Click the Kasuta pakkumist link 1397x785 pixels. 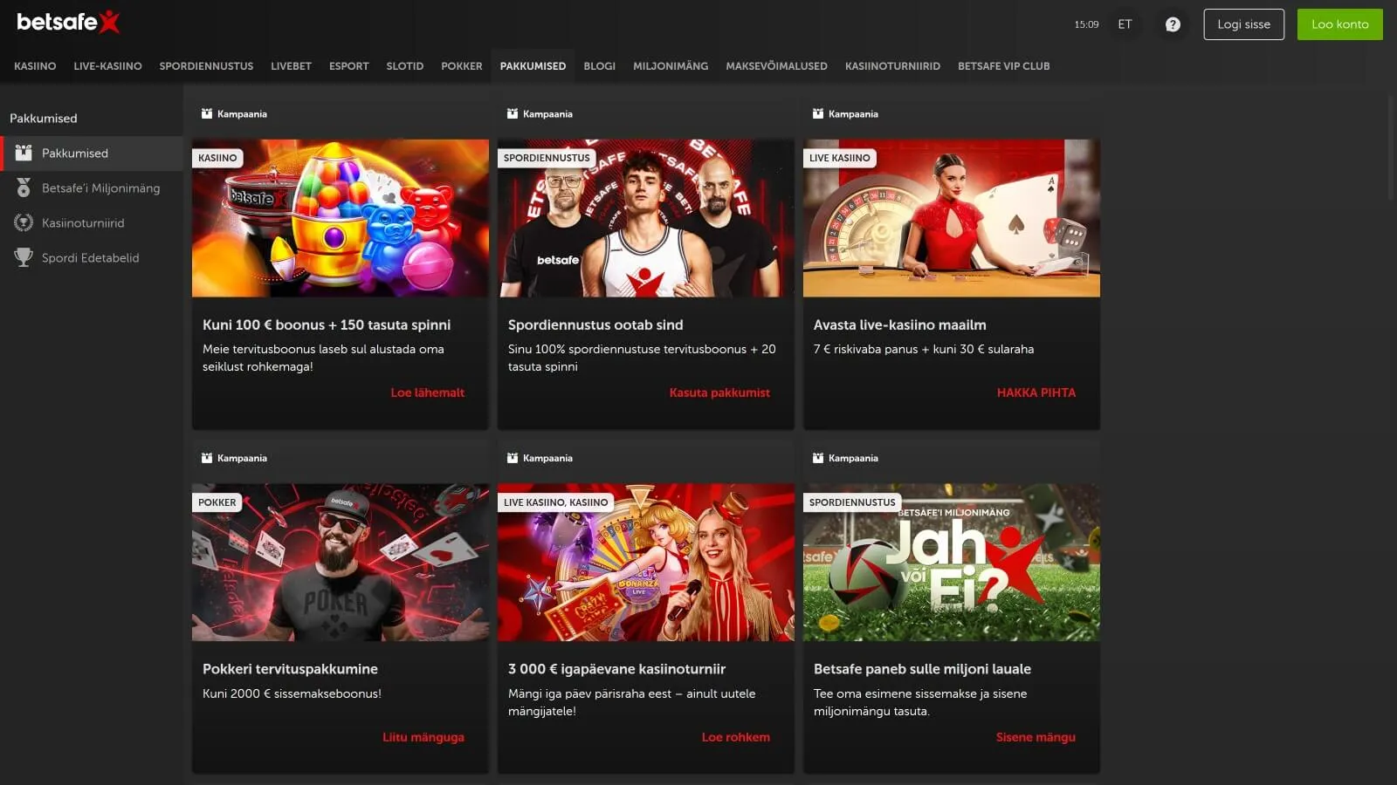tap(719, 392)
